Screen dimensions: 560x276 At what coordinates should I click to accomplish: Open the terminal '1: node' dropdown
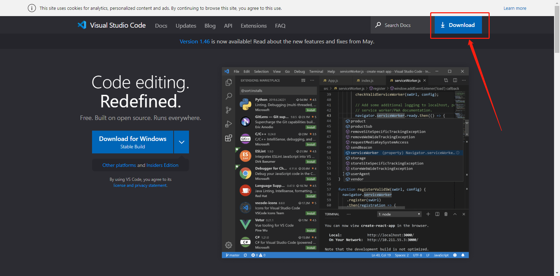click(399, 214)
